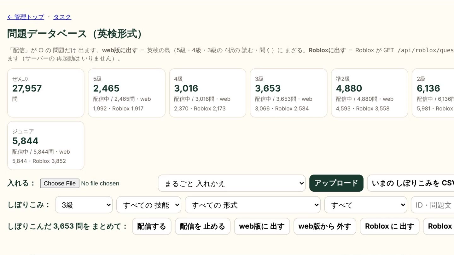Click the web版に 出す button
Image resolution: width=454 pixels, height=255 pixels.
(x=262, y=226)
